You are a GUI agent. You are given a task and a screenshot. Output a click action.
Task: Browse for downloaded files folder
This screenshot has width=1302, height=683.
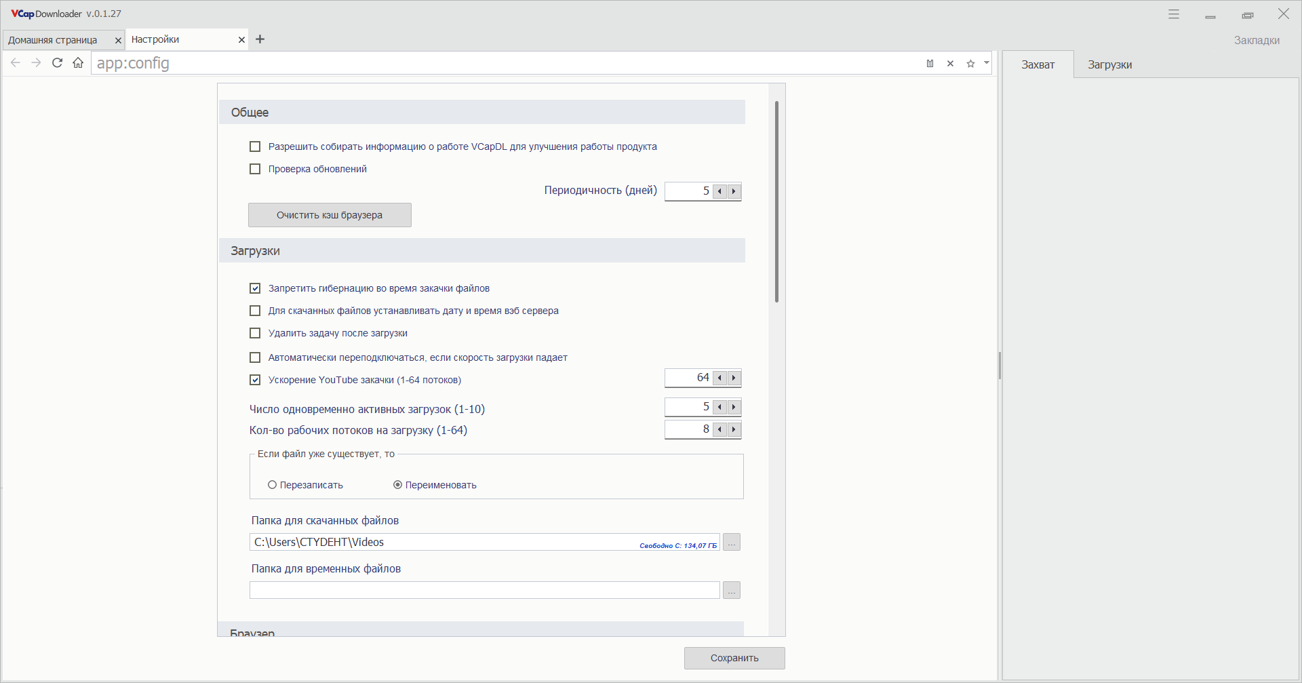(x=732, y=542)
